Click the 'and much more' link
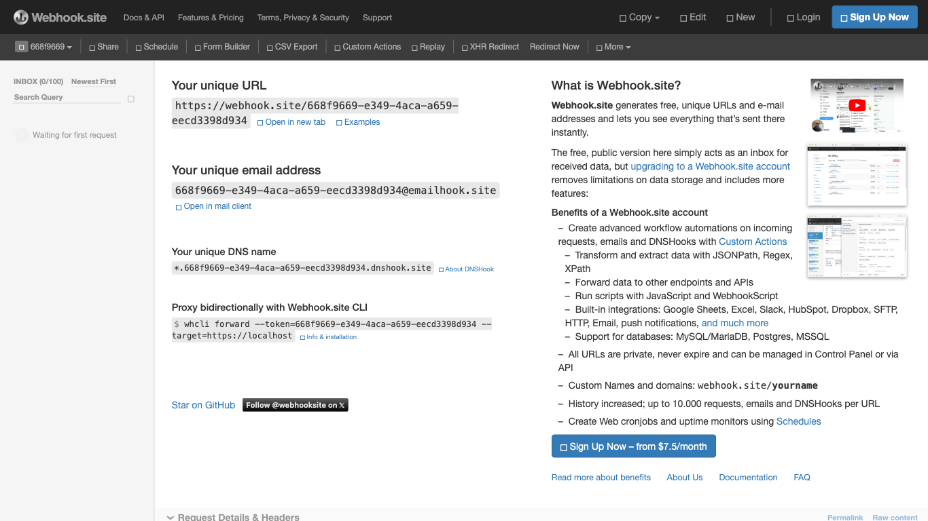Screen dimensions: 928x521 [x=735, y=323]
